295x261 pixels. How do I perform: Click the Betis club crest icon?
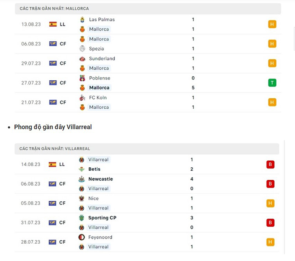tap(81, 169)
